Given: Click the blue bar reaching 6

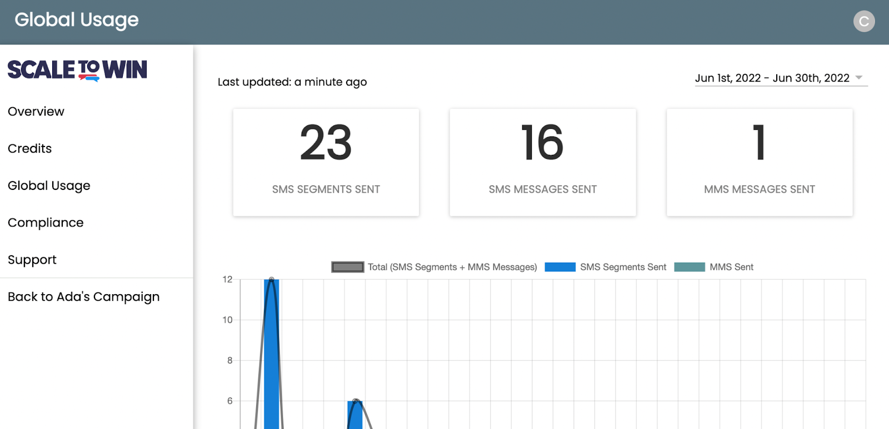Looking at the screenshot, I should [355, 415].
